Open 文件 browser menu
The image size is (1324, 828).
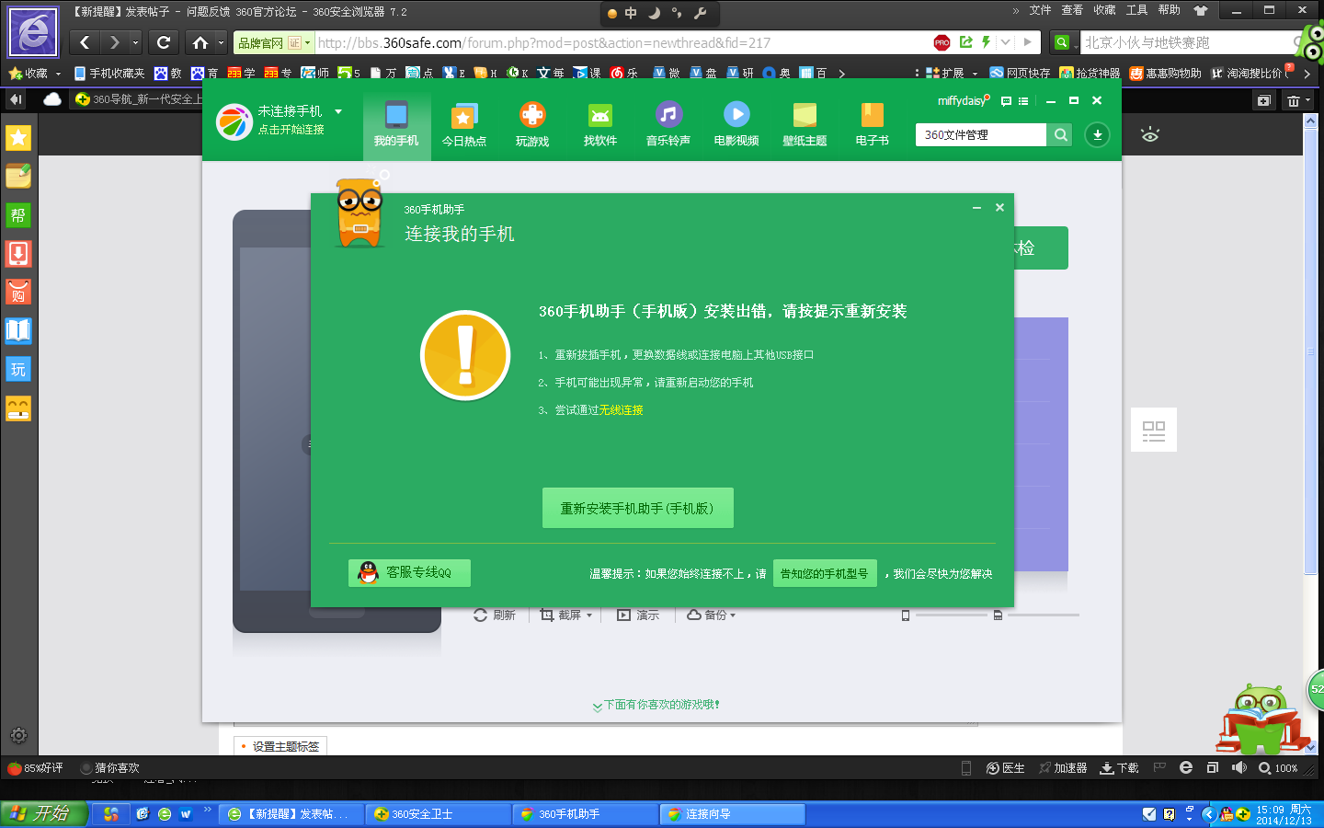click(1040, 10)
